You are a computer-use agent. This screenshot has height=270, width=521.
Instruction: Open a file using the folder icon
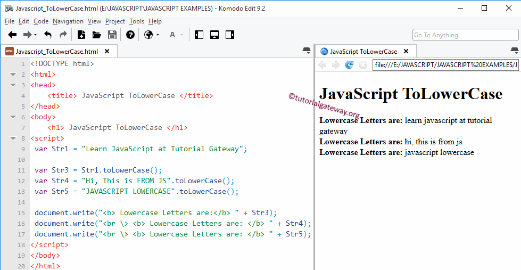coord(97,35)
